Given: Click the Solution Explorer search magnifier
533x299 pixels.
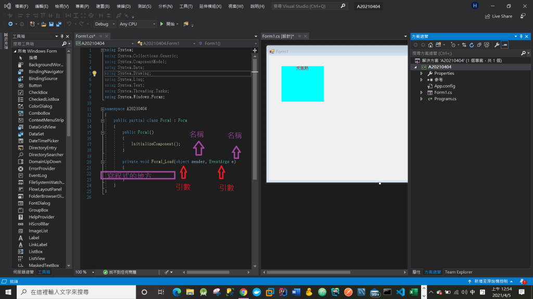Looking at the screenshot, I should tap(524, 53).
